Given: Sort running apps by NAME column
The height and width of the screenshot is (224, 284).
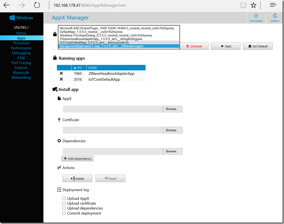Looking at the screenshot, I should [x=116, y=68].
